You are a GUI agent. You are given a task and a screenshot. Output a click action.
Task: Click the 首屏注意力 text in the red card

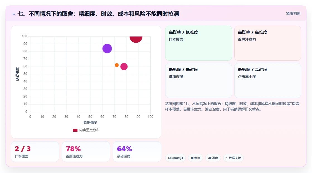[x=247, y=39]
